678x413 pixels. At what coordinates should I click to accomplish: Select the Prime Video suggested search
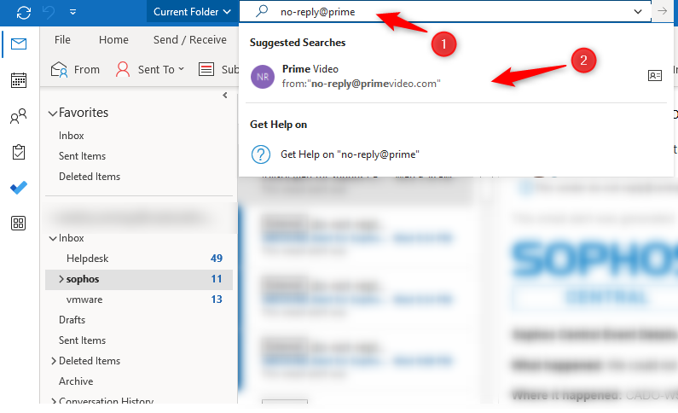coord(456,76)
